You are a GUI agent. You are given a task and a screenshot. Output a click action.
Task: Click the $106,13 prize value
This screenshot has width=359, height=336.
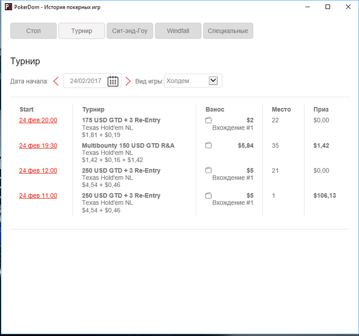tap(325, 196)
